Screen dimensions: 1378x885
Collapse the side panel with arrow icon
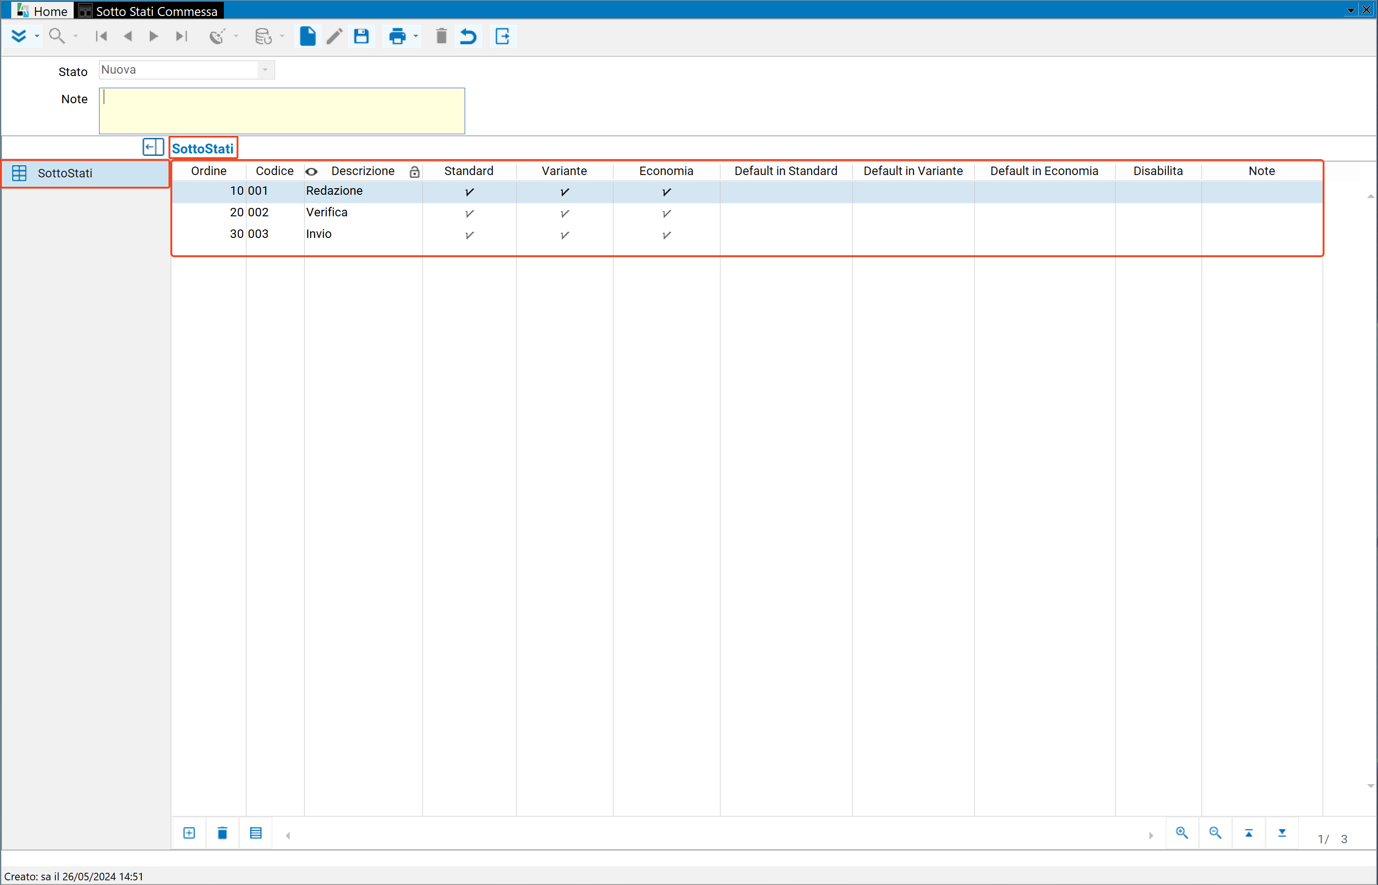[153, 147]
